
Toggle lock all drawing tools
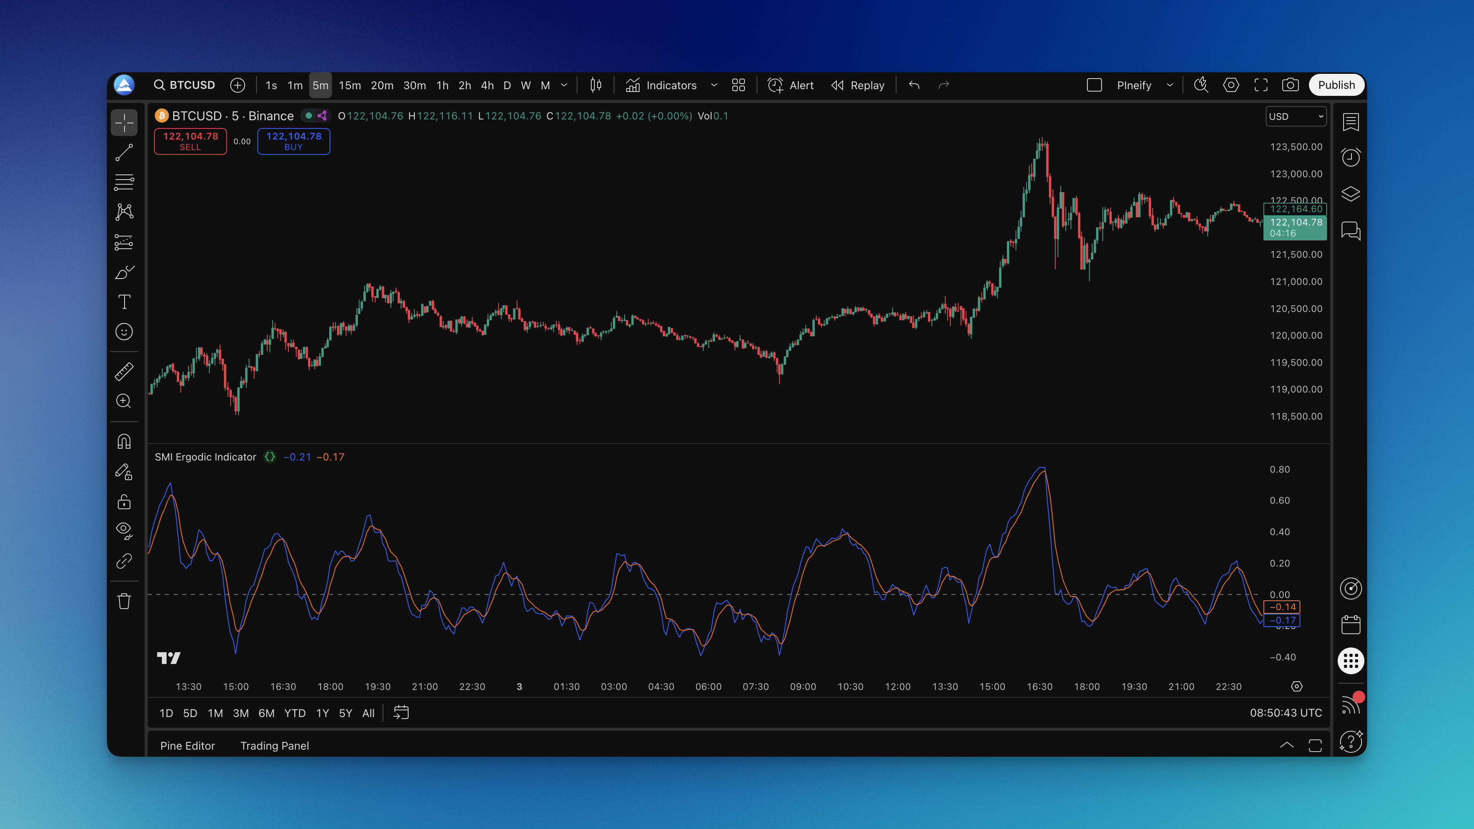click(124, 502)
